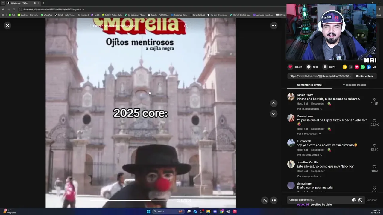Click the @ mention icon in comment box
383x215 pixels.
354,200
